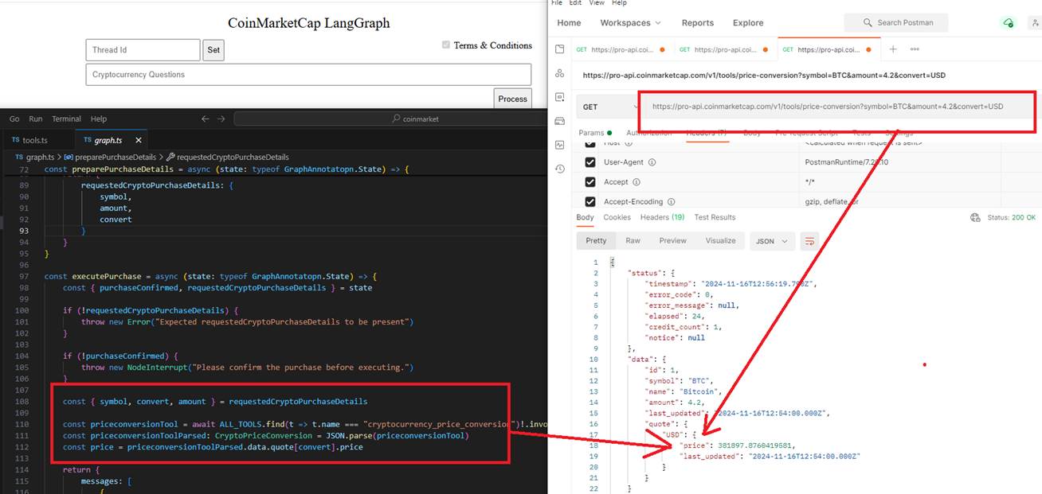The width and height of the screenshot is (1042, 494).
Task: Open the JSON response format dropdown
Action: pos(772,241)
